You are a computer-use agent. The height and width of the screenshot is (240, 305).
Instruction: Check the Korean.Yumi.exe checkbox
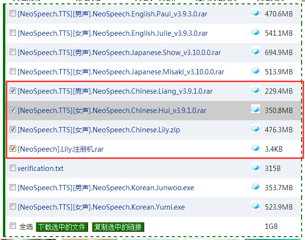[x=13, y=206]
